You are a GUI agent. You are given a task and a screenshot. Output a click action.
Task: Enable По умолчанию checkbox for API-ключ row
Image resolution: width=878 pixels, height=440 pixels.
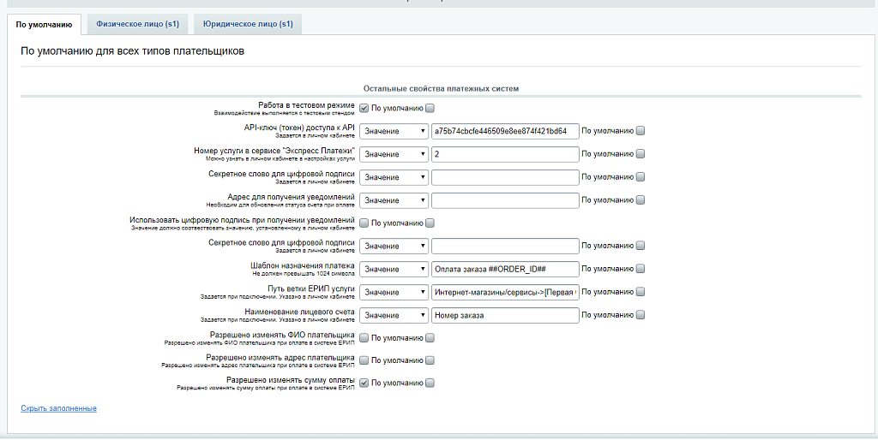click(640, 131)
